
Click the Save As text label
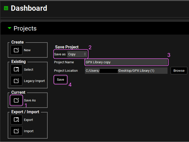tap(30, 100)
